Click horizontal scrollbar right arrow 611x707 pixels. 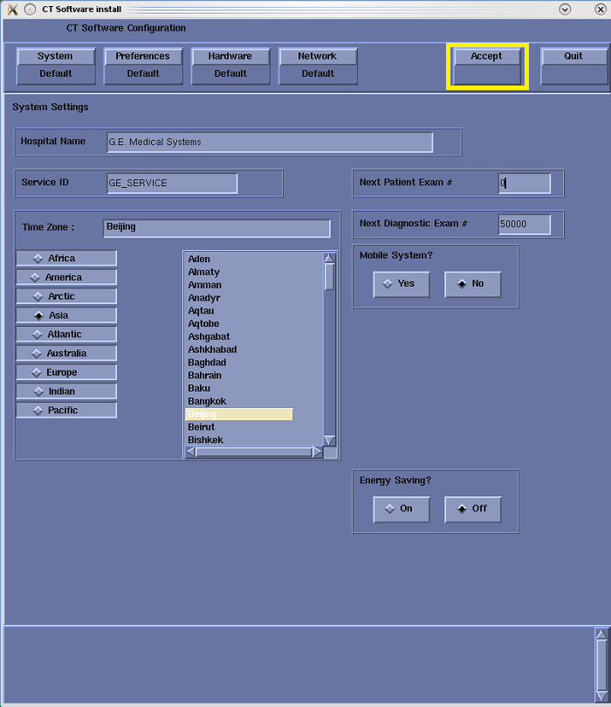tap(317, 453)
